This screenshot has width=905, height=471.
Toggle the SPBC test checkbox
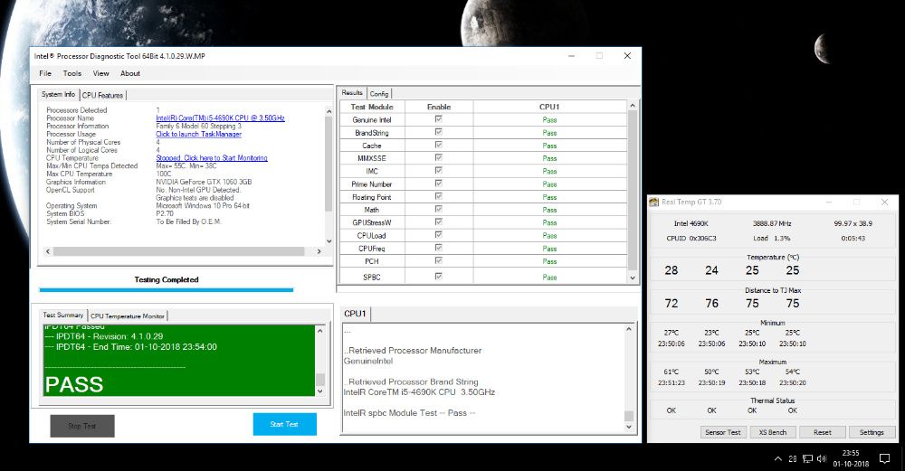(439, 276)
